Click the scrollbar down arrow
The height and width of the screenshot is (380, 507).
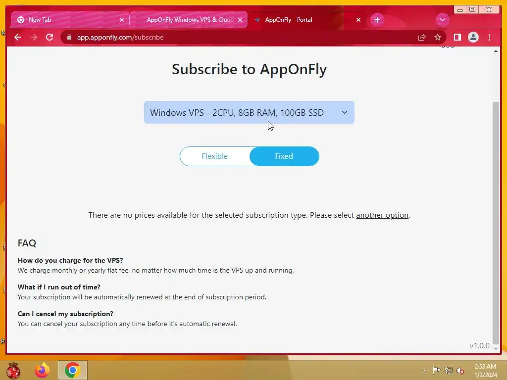[x=496, y=348]
